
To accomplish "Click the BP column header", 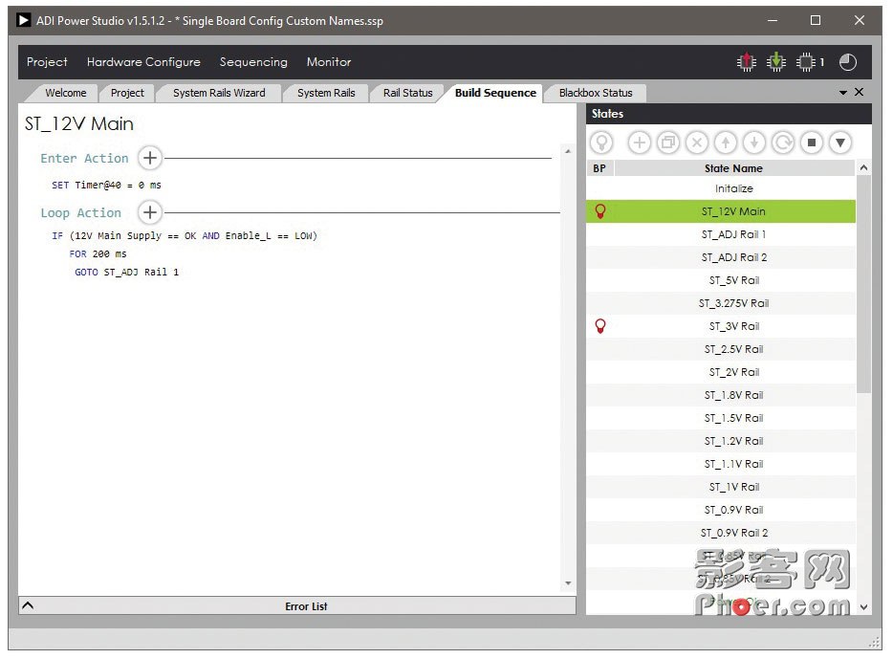I will (x=599, y=168).
